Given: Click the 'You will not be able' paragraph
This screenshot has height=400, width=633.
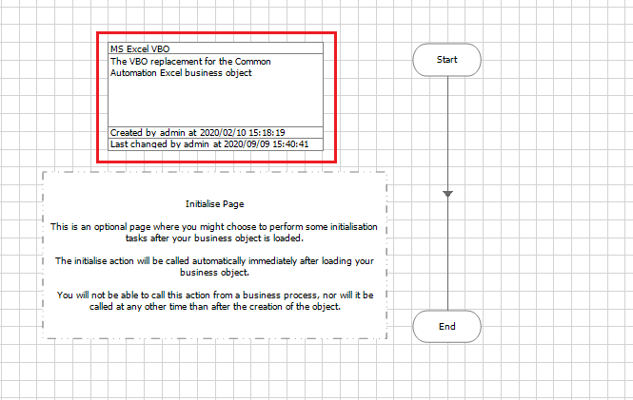Looking at the screenshot, I should pos(215,301).
